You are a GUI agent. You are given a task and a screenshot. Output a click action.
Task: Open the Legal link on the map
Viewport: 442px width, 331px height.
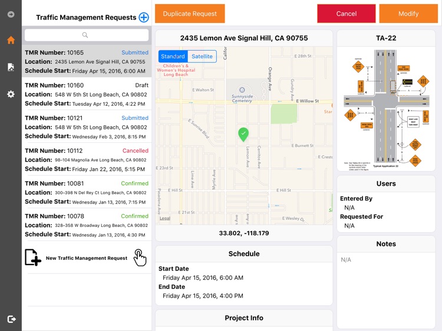[x=165, y=218]
